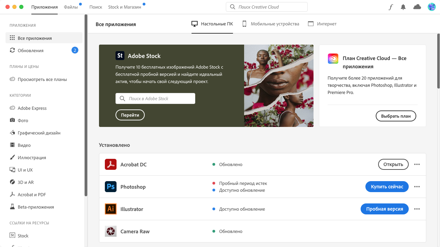Open more options for Photoshop
The height and width of the screenshot is (247, 440).
[417, 187]
